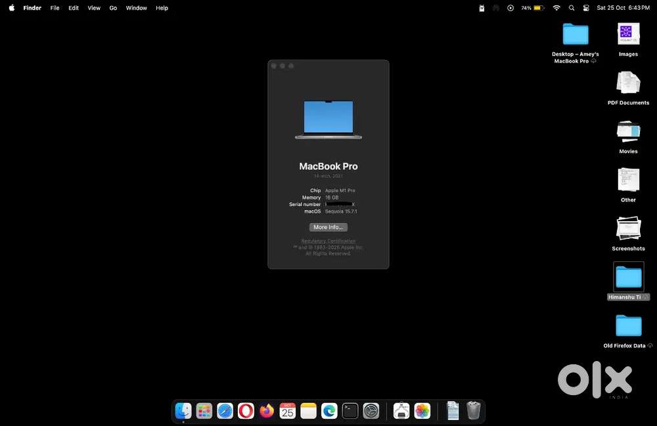Open the Window menu in menu bar
The image size is (657, 426).
136,8
